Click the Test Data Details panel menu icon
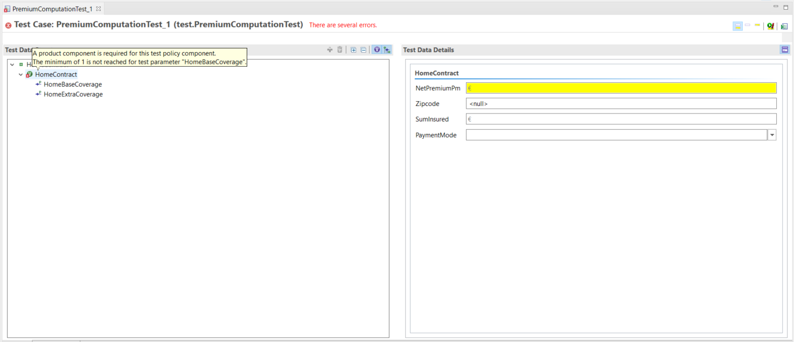The image size is (794, 342). coord(785,49)
